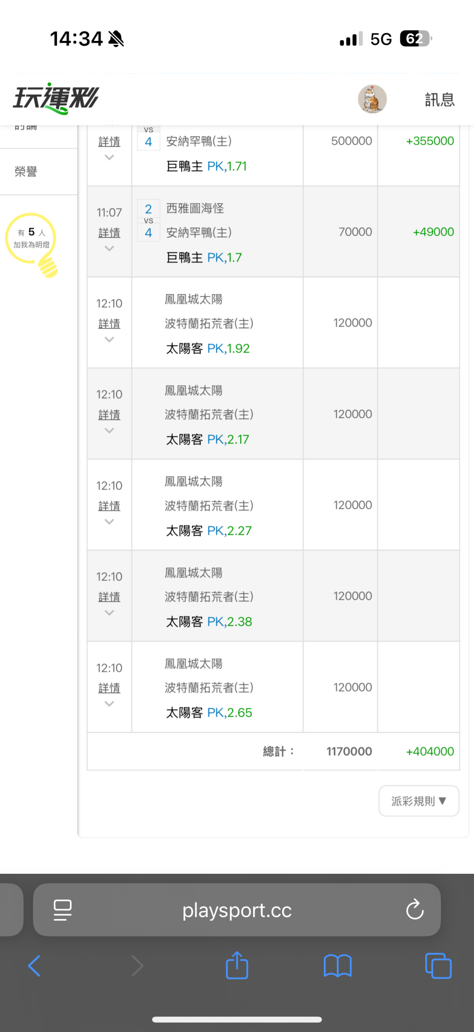Open the 訊息 messages menu
The image size is (474, 1032).
tap(439, 100)
